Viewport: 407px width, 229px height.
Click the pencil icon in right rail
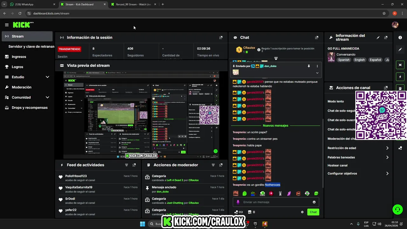(400, 50)
